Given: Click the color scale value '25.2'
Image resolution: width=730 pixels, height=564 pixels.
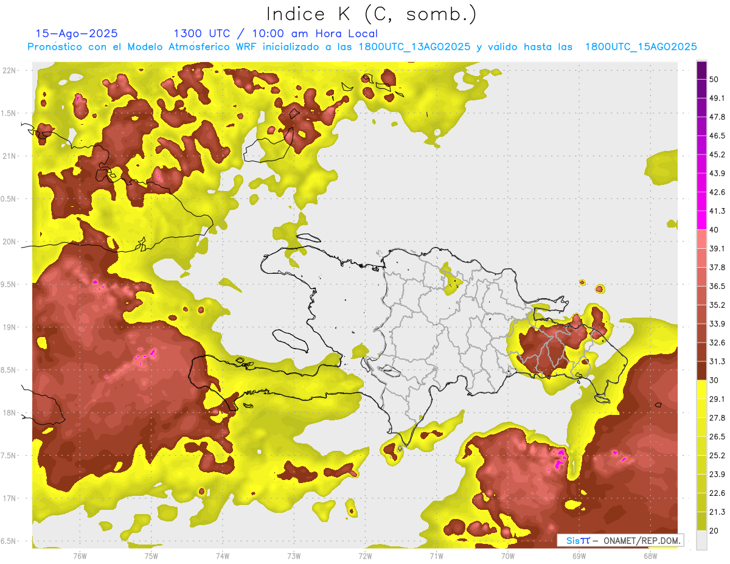Looking at the screenshot, I should pos(717,456).
